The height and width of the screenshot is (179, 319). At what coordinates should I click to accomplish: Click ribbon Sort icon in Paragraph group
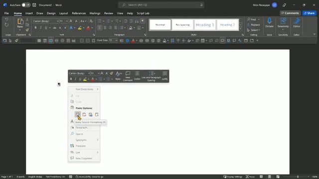(137, 21)
